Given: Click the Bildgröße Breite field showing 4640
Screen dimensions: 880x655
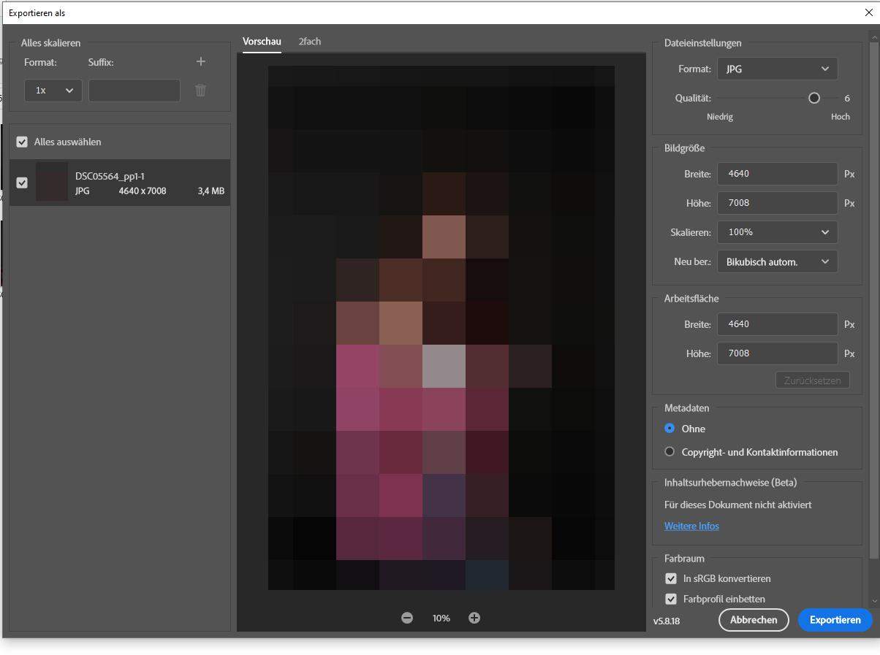Looking at the screenshot, I should point(778,174).
